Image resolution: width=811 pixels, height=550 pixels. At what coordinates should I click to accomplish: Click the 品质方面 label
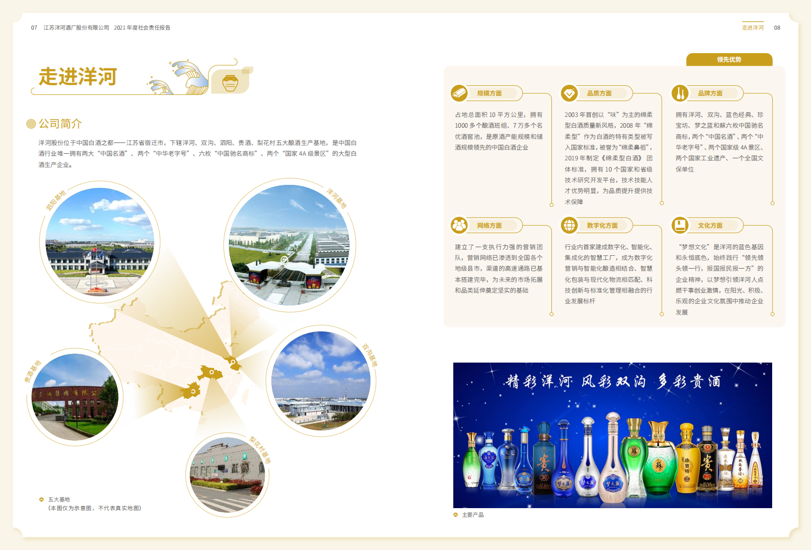click(x=599, y=93)
